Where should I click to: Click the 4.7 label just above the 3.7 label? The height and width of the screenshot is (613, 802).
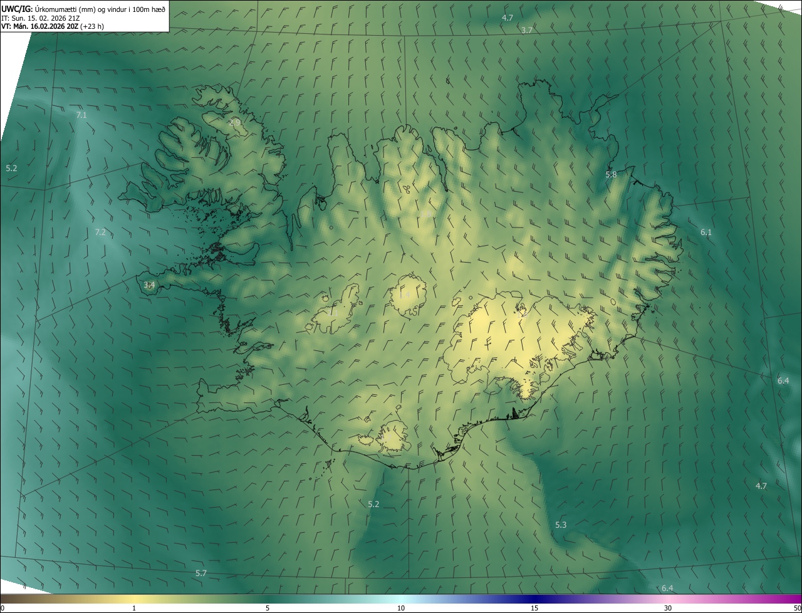coord(508,18)
